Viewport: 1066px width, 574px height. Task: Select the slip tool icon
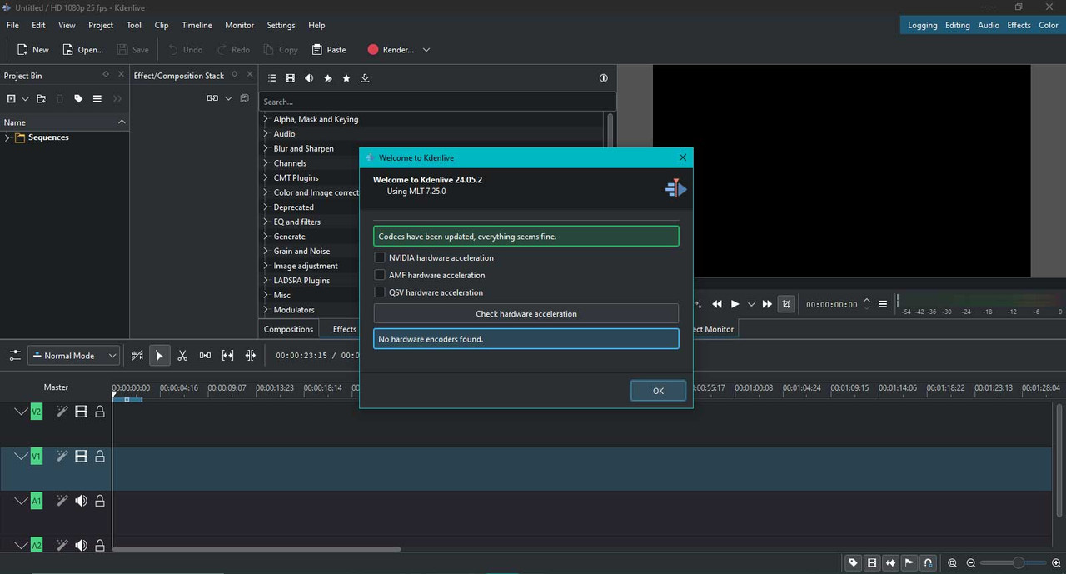(227, 356)
